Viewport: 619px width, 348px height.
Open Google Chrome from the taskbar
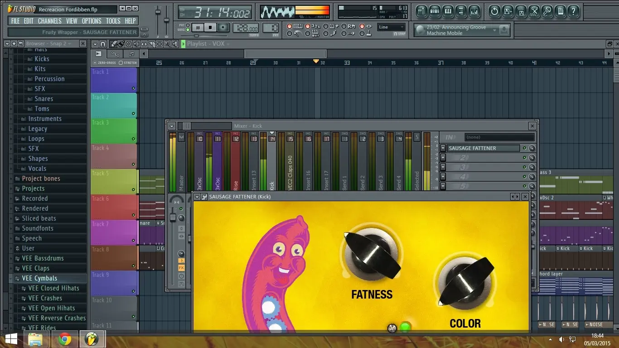tap(64, 339)
